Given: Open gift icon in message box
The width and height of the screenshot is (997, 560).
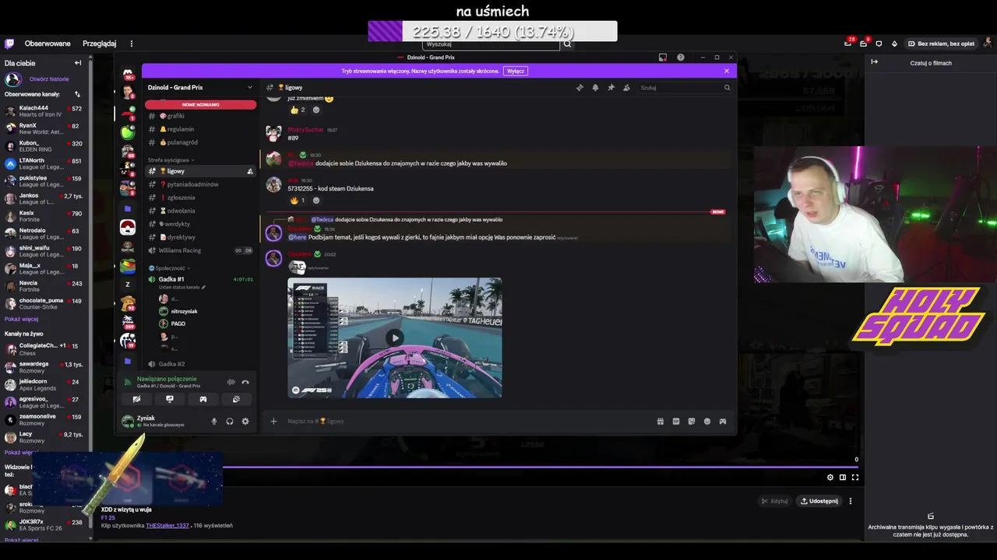Looking at the screenshot, I should (x=661, y=422).
